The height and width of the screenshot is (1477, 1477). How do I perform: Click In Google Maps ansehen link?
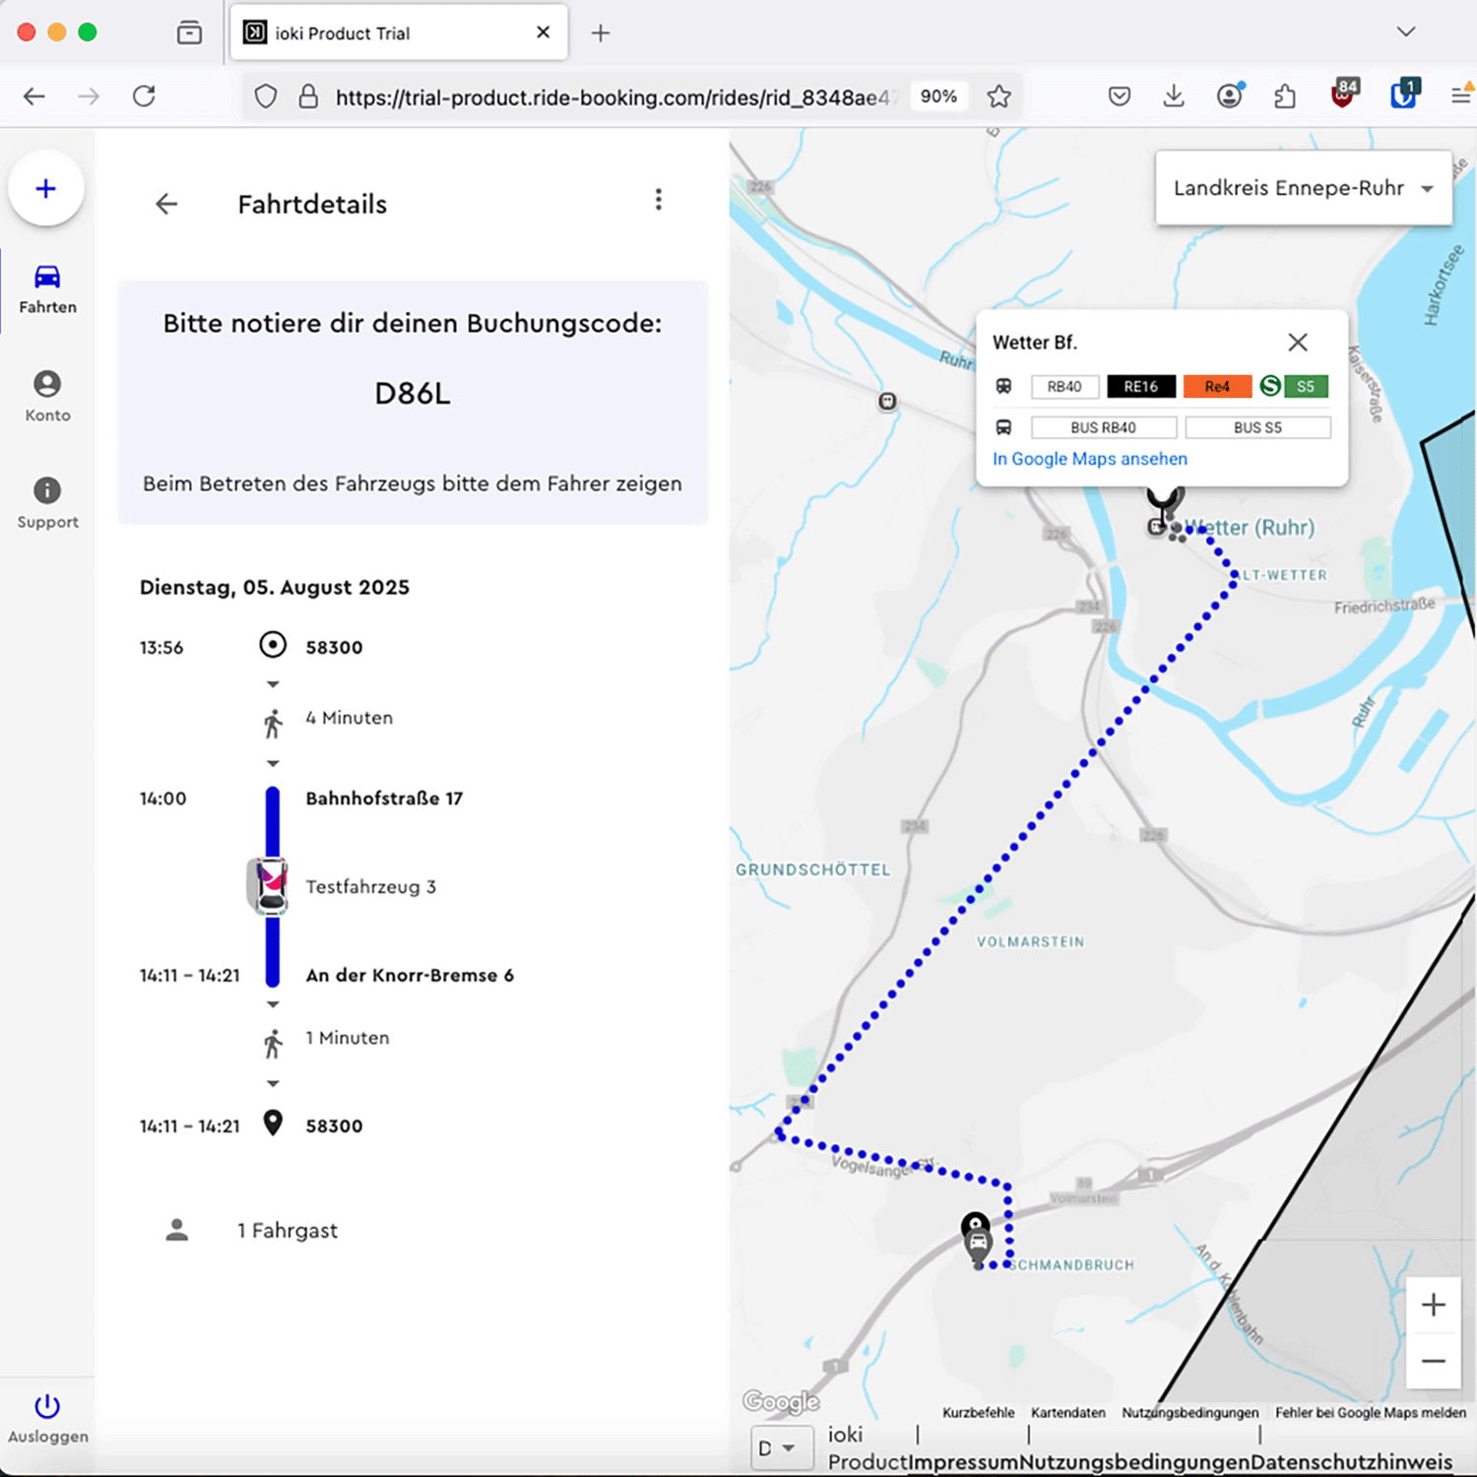point(1089,459)
